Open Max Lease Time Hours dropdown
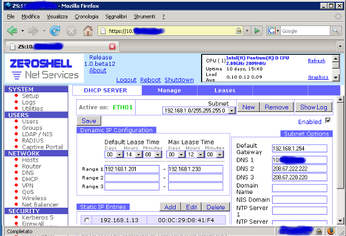The image size is (346, 236). pos(200,155)
